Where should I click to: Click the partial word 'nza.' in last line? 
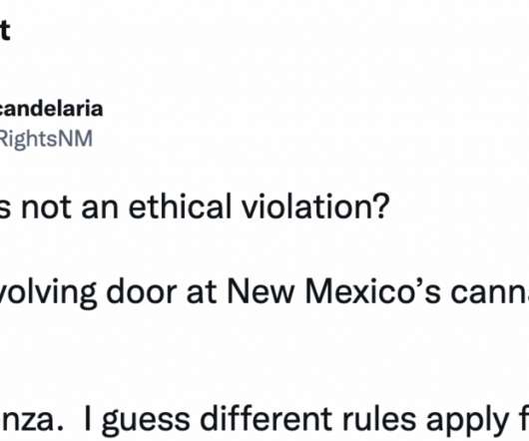tap(31, 421)
